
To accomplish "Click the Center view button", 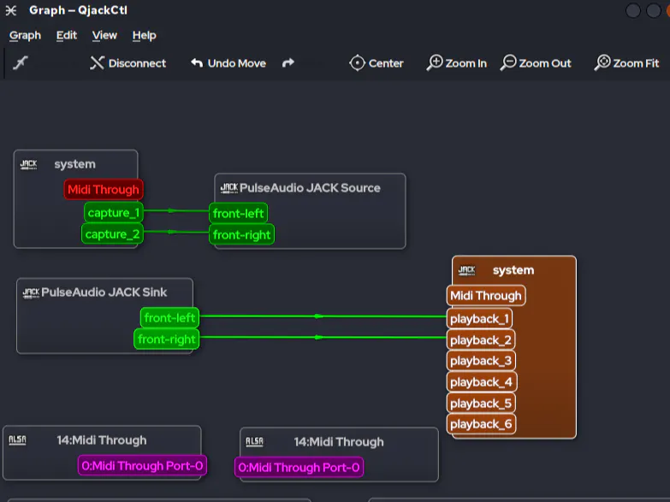I will [376, 63].
